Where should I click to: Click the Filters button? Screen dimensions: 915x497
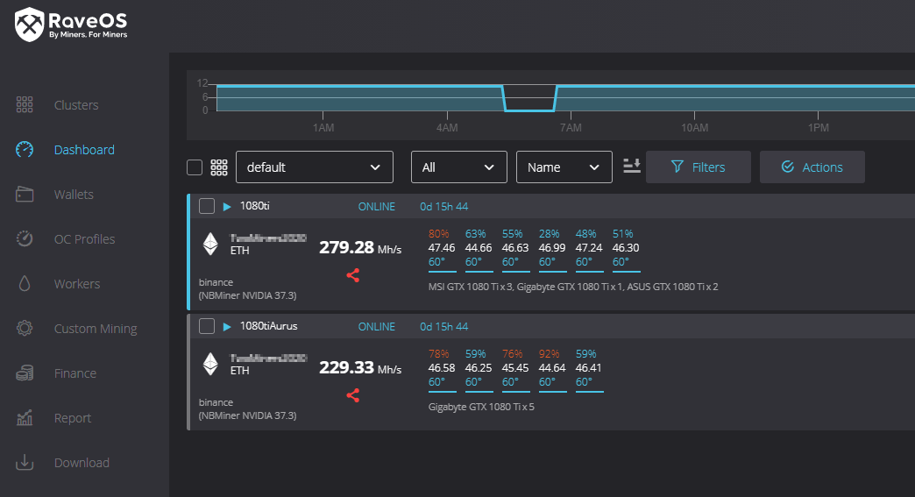(698, 167)
